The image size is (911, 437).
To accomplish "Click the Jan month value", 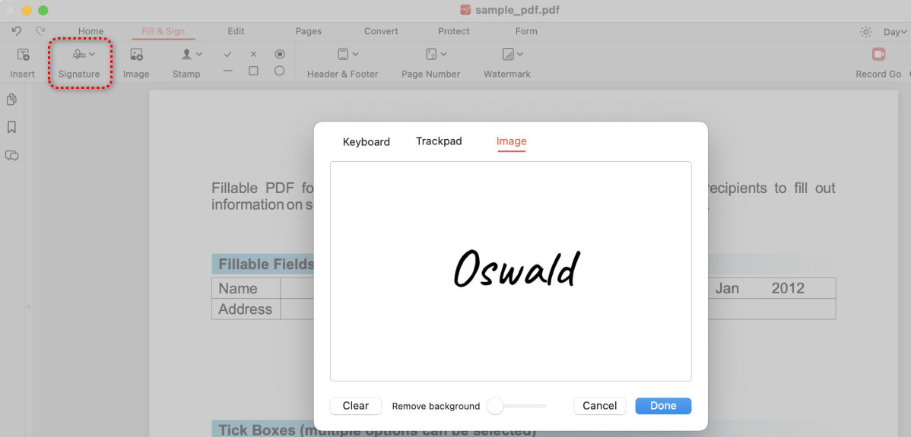I will (727, 289).
